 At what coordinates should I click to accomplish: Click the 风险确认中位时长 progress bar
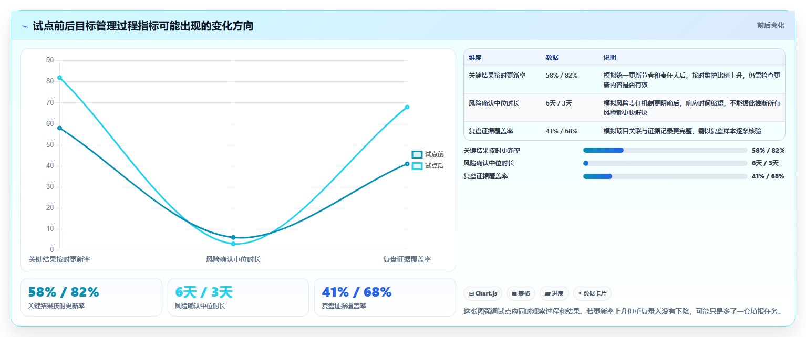tap(665, 163)
